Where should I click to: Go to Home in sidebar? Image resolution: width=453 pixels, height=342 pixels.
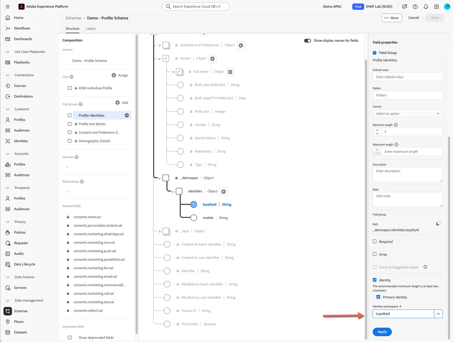19,18
